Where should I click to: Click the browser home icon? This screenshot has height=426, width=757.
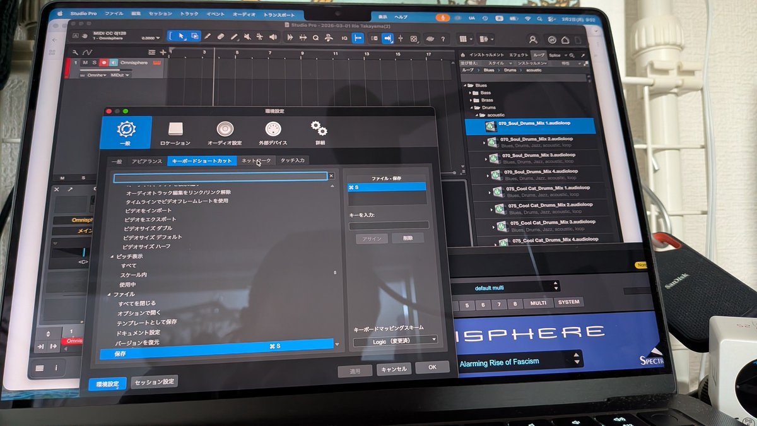point(462,56)
